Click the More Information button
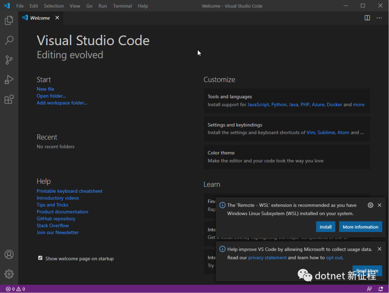This screenshot has width=389, height=293. coord(361,227)
